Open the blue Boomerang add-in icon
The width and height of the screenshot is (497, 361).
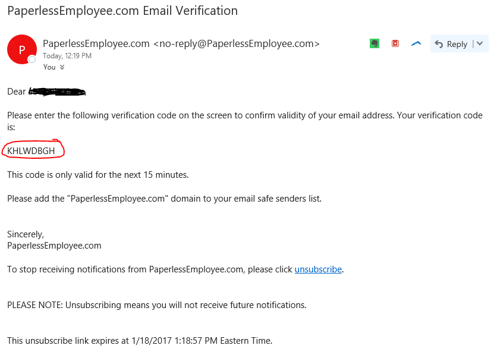(416, 43)
